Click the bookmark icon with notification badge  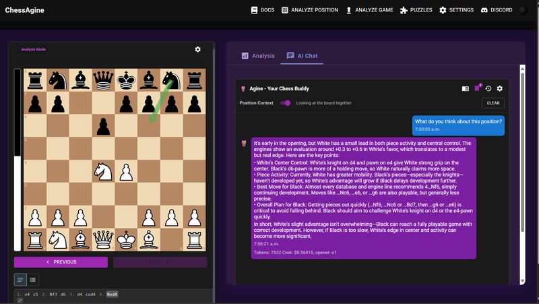click(477, 88)
